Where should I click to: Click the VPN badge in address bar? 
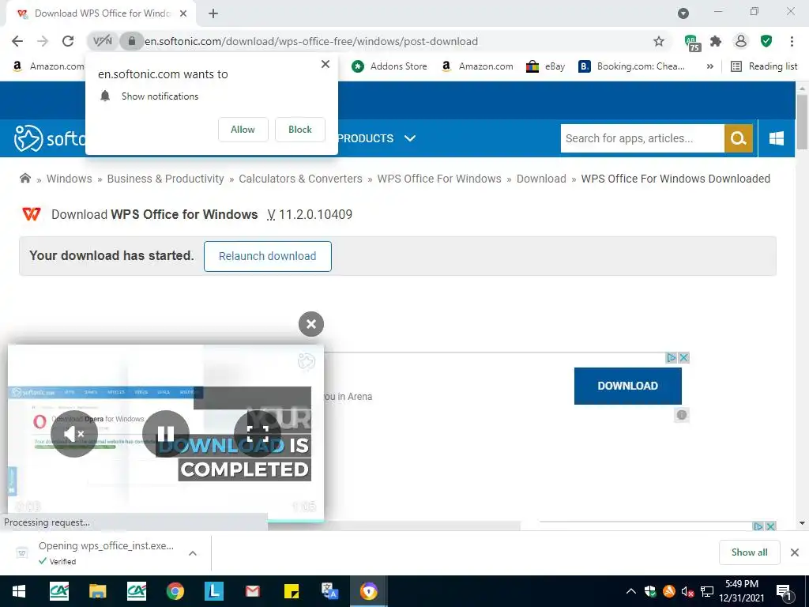(x=103, y=41)
